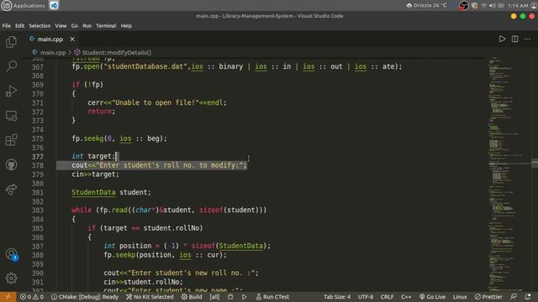Click the line 'fp.seekg(0, ios :: beg);'
Image resolution: width=538 pixels, height=302 pixels.
[x=119, y=138]
